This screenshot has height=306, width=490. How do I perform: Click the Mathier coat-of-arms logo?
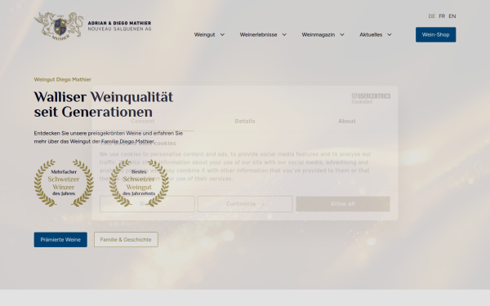[x=59, y=26]
